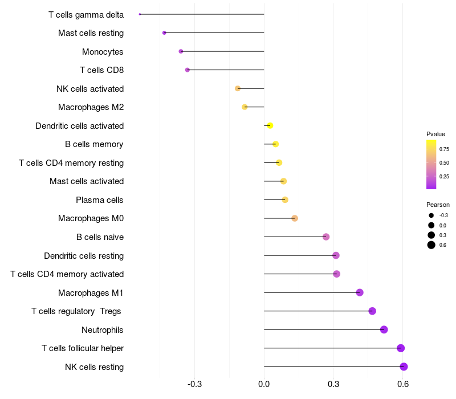Click the Macrophages M1 axis label
This screenshot has width=456, height=399.
point(91,293)
